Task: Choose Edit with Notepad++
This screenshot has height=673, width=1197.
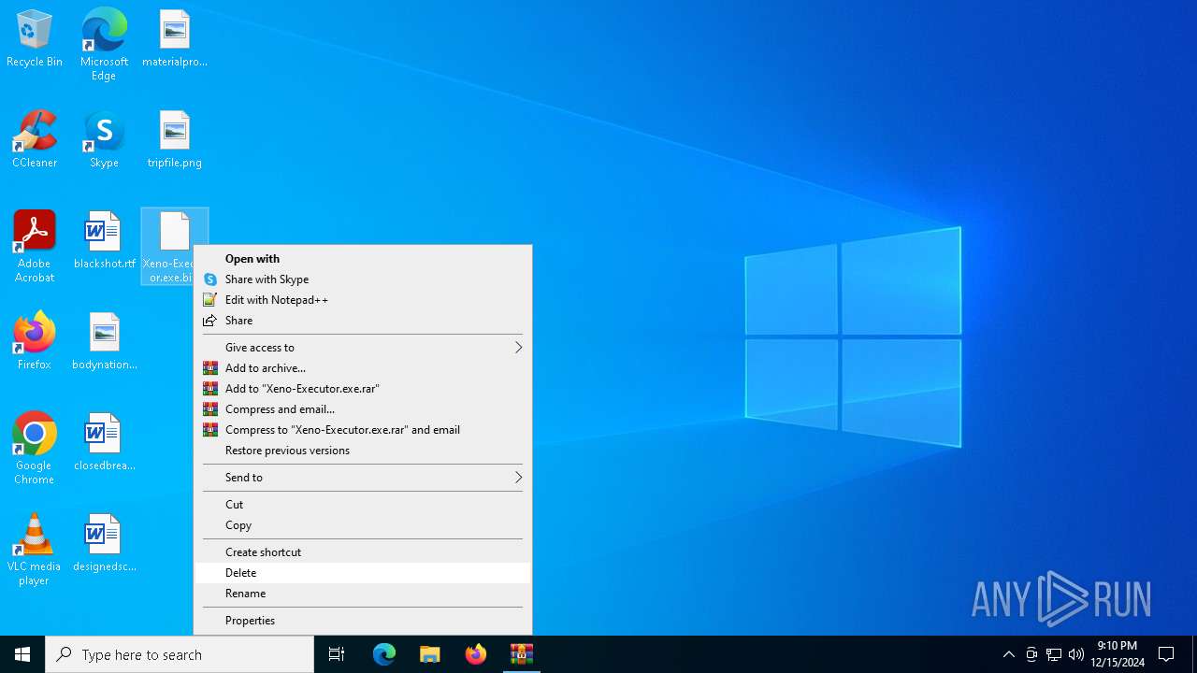Action: (363, 300)
